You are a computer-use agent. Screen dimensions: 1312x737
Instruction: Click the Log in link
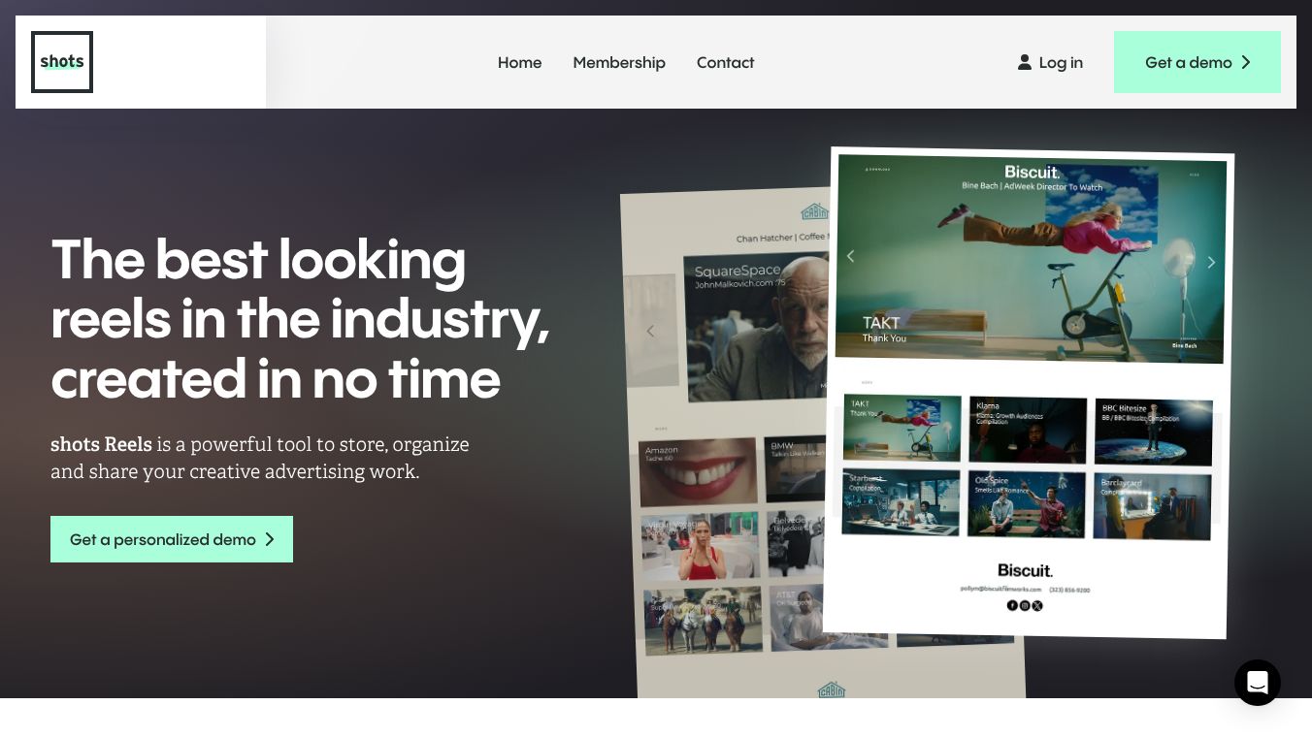(1050, 62)
